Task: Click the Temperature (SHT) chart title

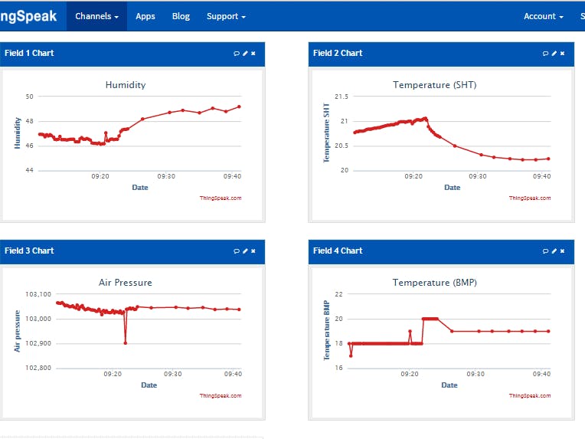Action: 435,85
